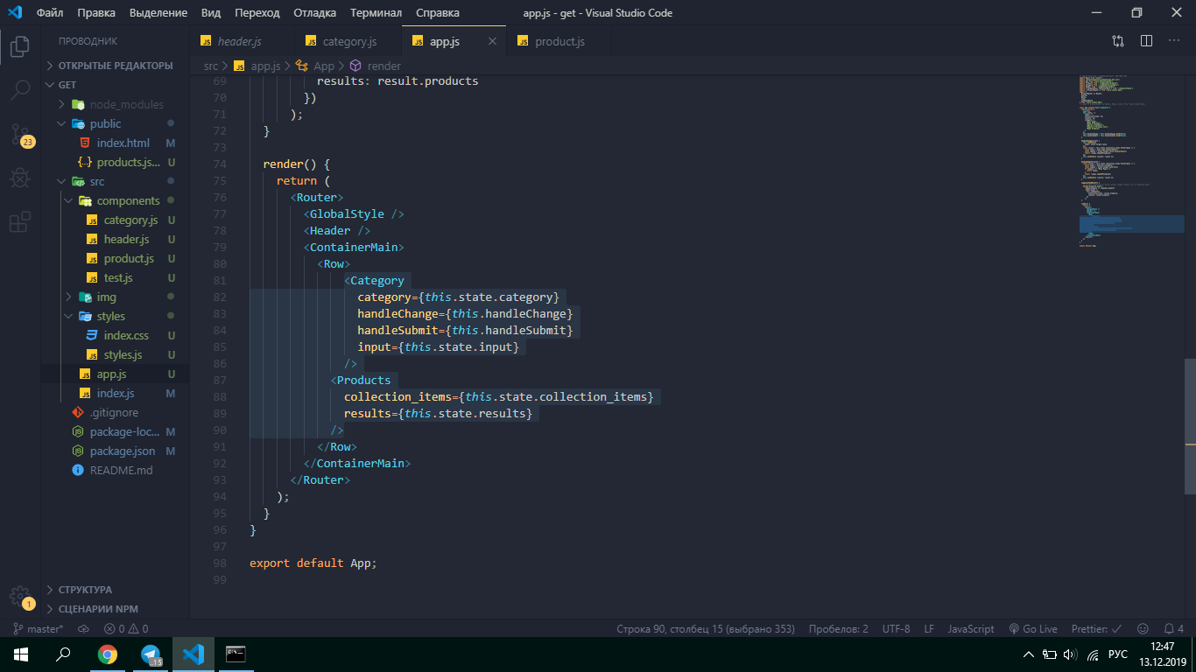Switch to the category.js tab
This screenshot has height=672, width=1196.
pos(348,41)
